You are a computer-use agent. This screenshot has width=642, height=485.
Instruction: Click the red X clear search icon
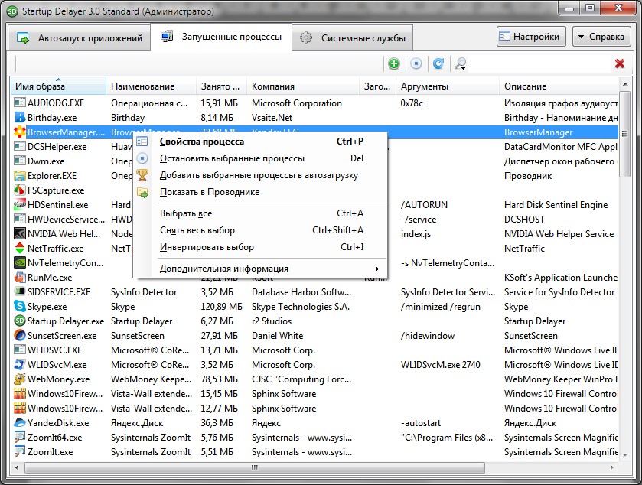click(x=620, y=63)
